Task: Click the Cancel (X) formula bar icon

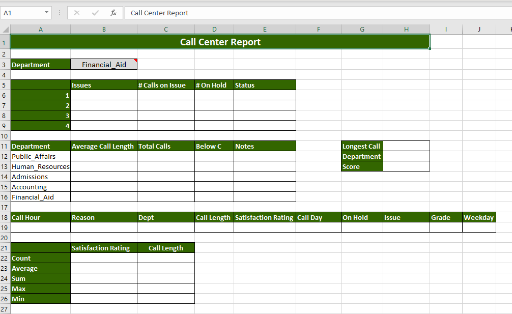Action: coord(77,13)
